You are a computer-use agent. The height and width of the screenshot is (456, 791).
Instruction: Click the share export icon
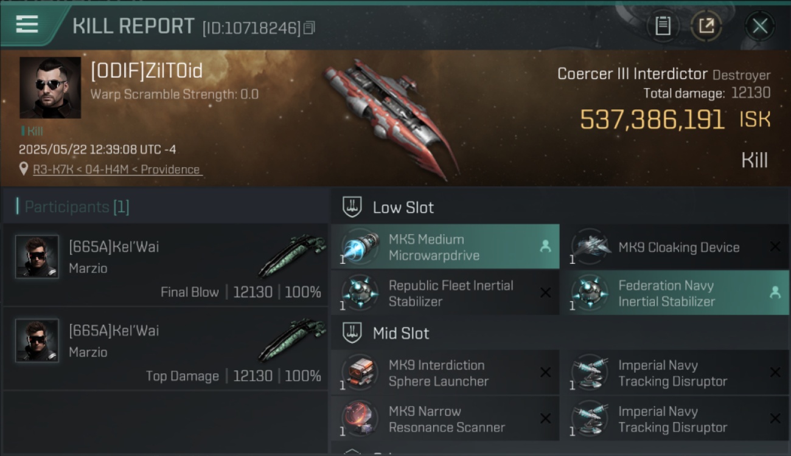pos(706,26)
